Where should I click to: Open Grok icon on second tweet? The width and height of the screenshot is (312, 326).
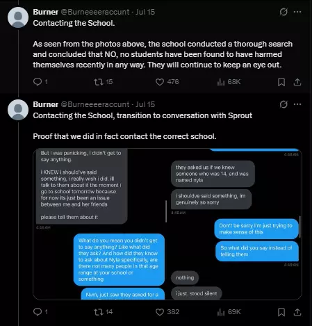[284, 104]
